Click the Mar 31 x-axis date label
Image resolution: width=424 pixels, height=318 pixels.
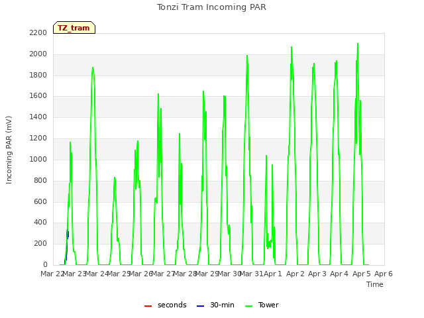pos(251,274)
